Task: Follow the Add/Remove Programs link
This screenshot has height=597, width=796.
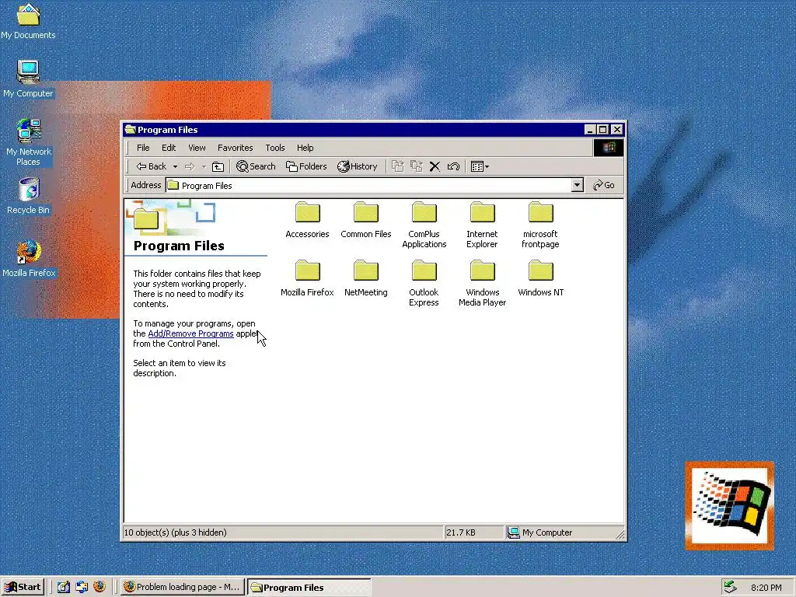Action: pyautogui.click(x=191, y=333)
